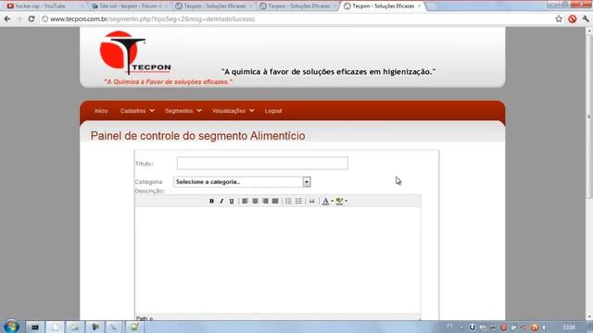The image size is (593, 333).
Task: Click the volume icon in system tray
Action: 545,327
